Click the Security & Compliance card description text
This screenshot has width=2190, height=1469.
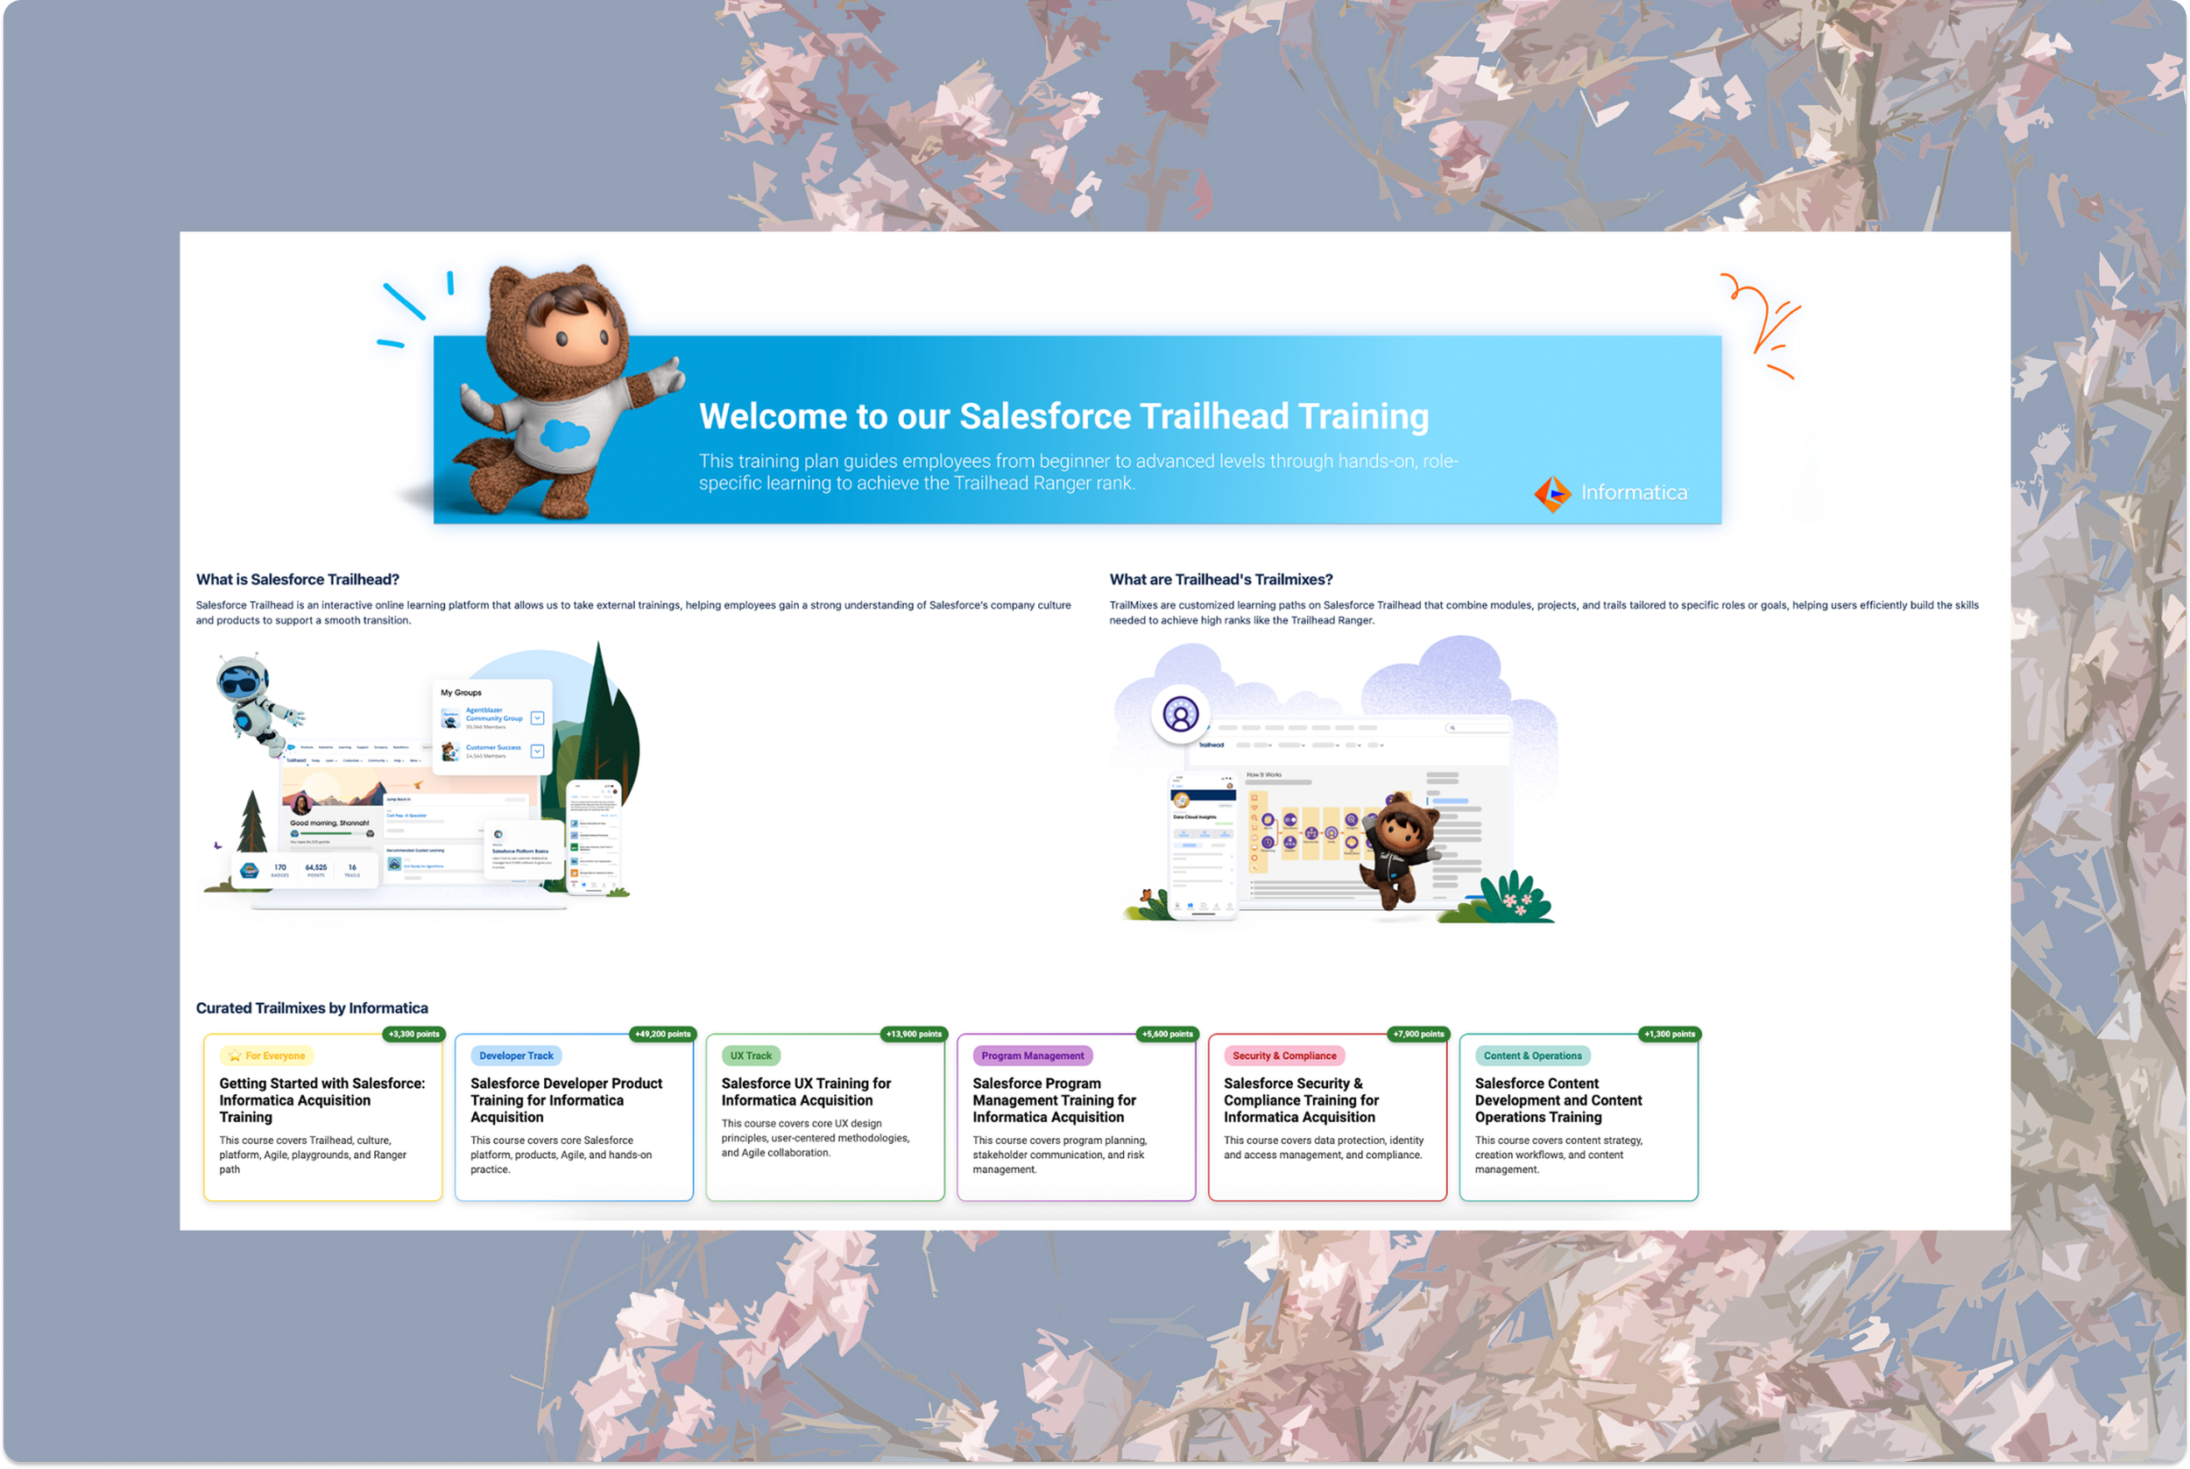[x=1324, y=1148]
